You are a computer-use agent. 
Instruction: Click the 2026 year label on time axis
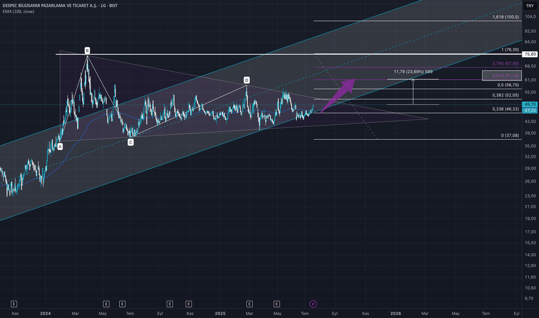click(x=396, y=313)
